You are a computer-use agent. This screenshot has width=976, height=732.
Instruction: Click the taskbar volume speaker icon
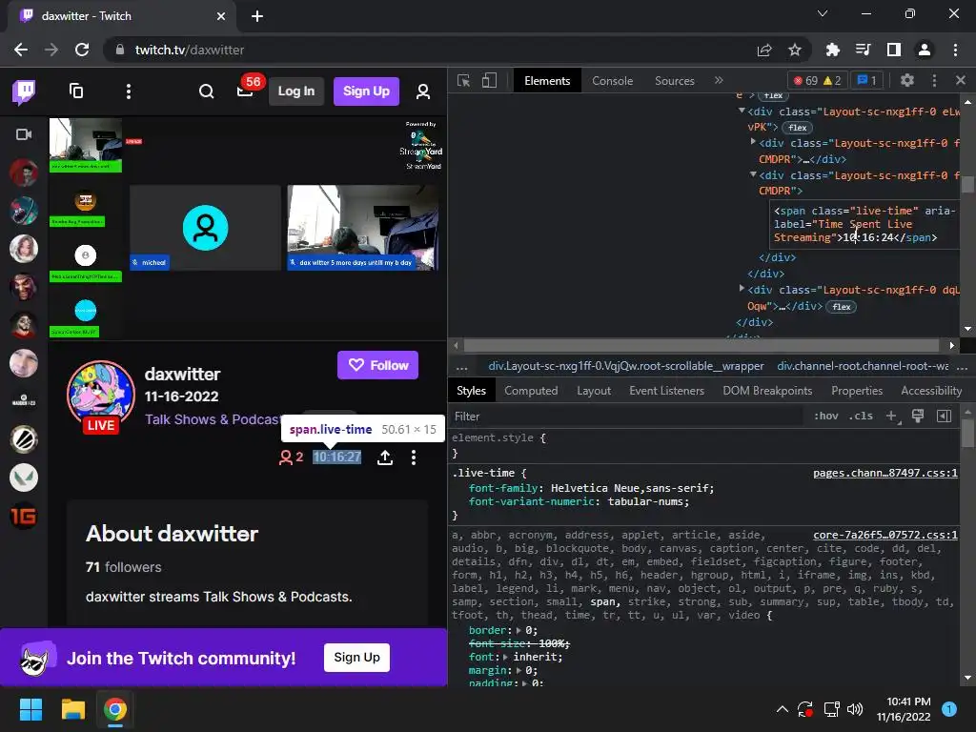(x=855, y=709)
